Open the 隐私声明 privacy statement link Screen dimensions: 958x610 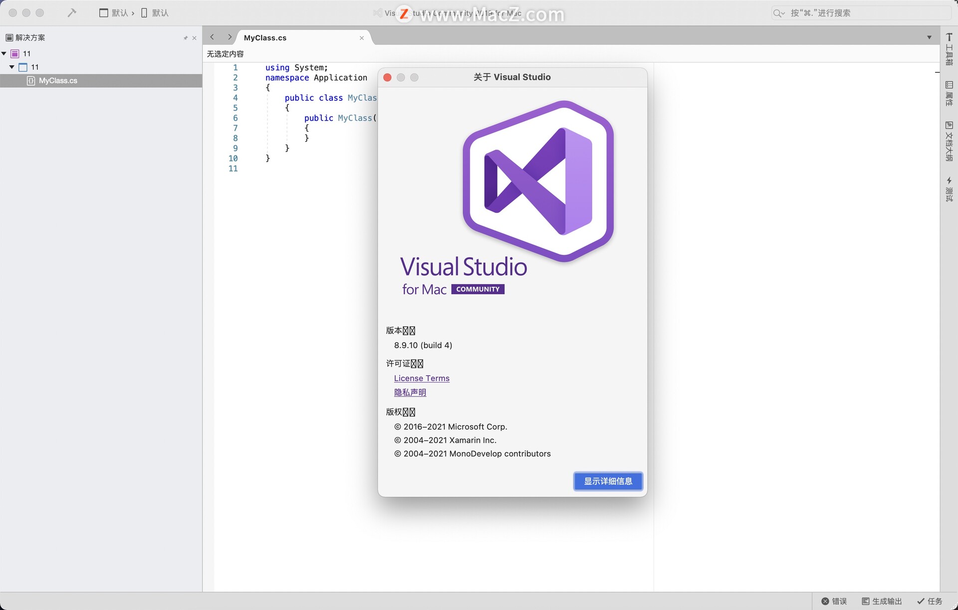pos(410,392)
